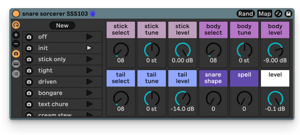Overwrite the init snapshot with its camera icon
This screenshot has height=135, width=300.
click(29, 48)
